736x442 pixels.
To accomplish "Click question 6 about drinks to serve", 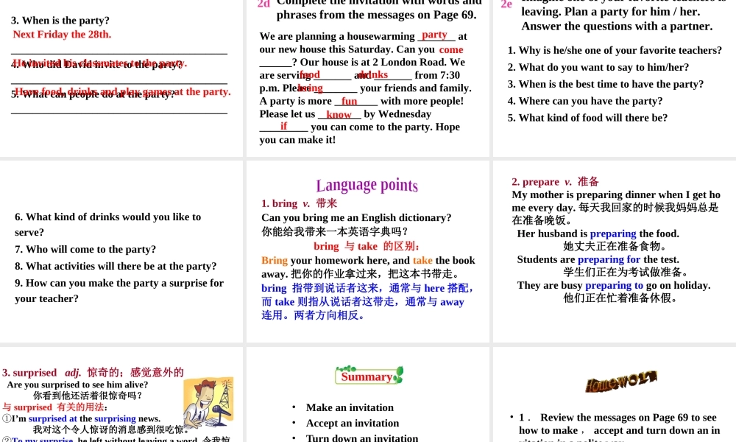I will [x=107, y=225].
